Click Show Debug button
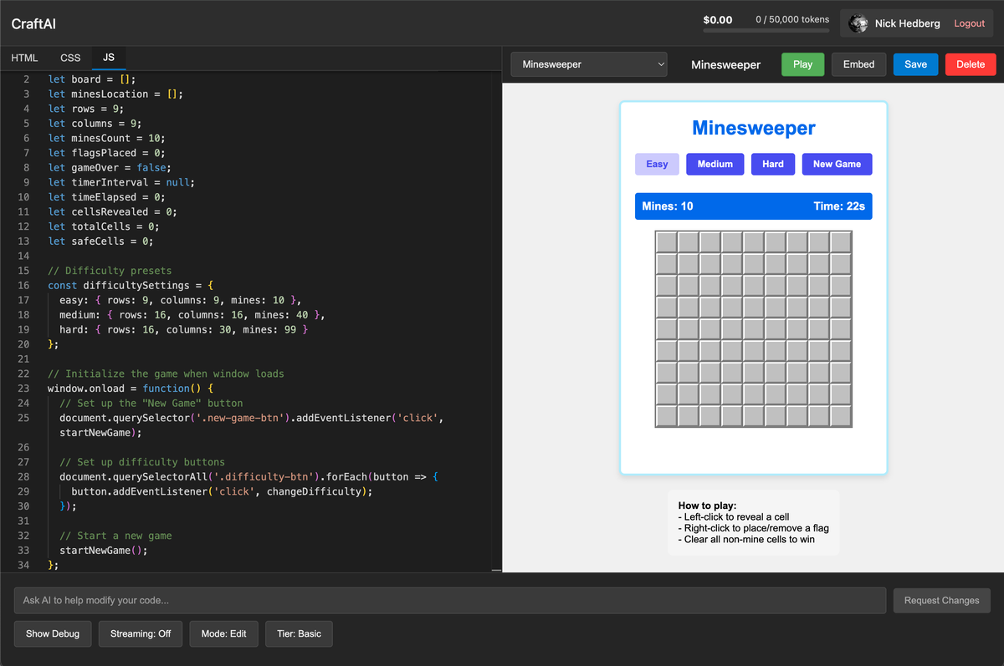This screenshot has height=666, width=1004. 53,633
